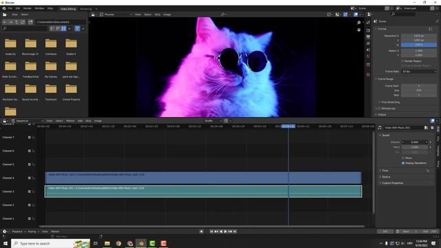Screen dimensions: 441x248
Task: Open the Audacity folder
Action: (11, 46)
